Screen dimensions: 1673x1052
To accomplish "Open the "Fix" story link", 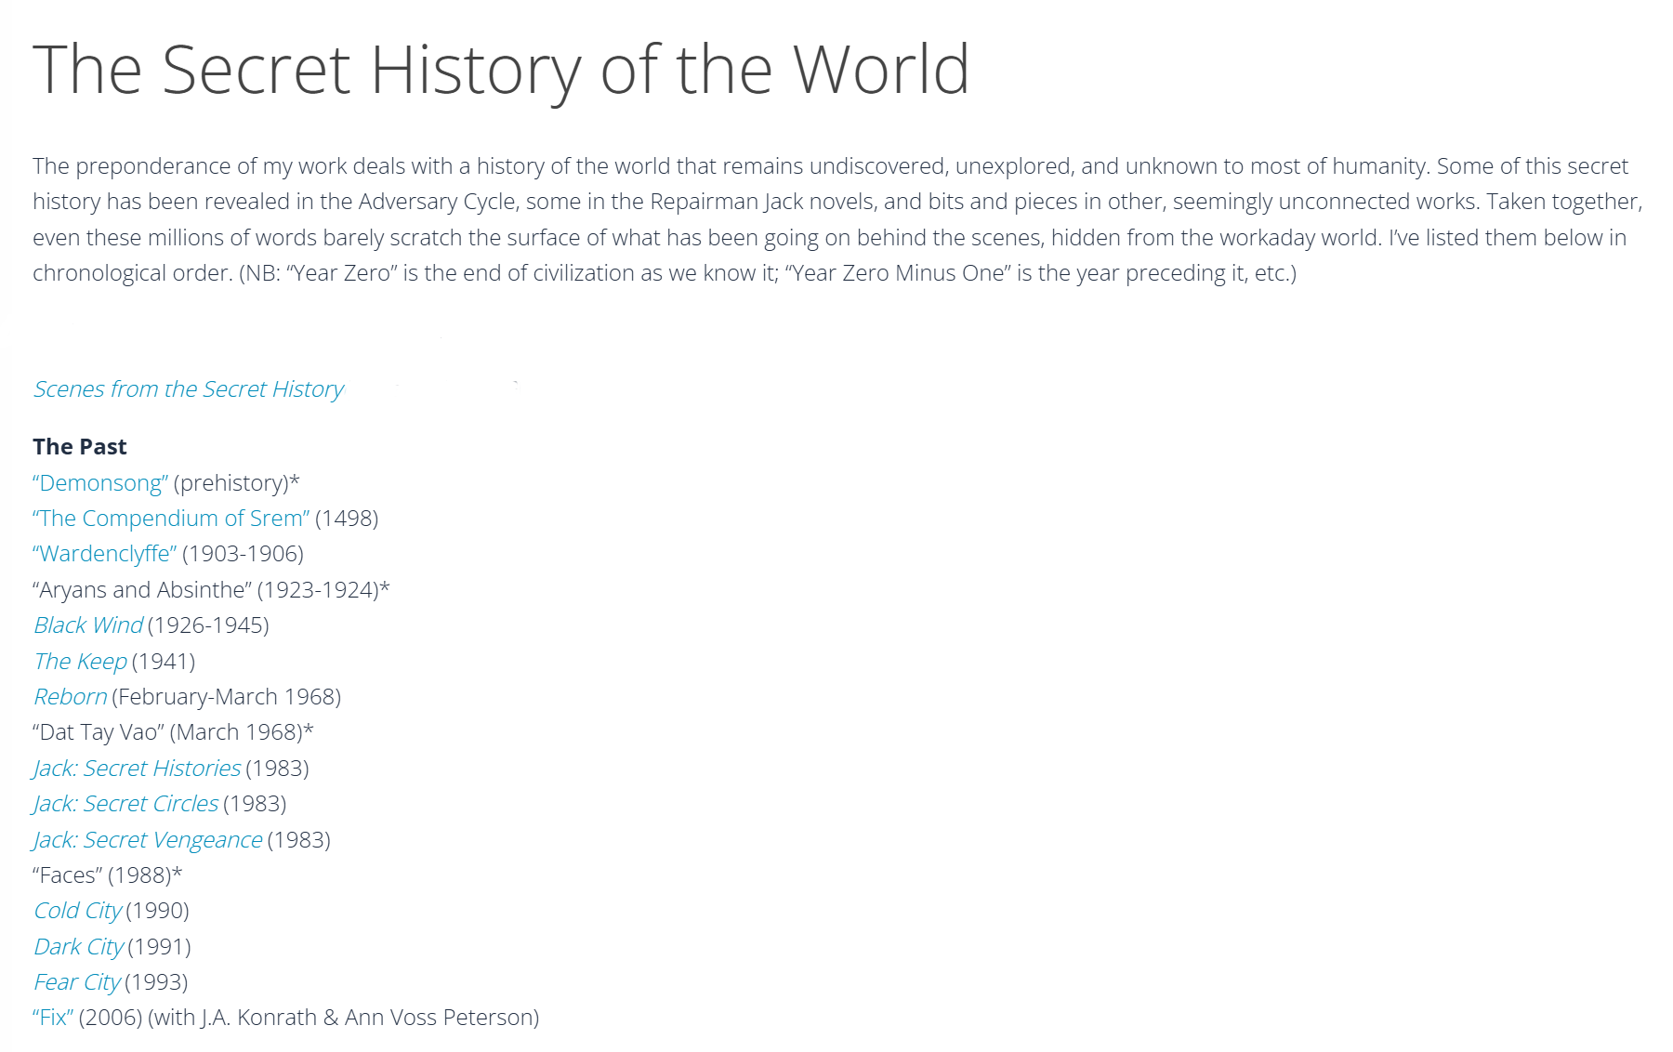I will [x=53, y=1018].
